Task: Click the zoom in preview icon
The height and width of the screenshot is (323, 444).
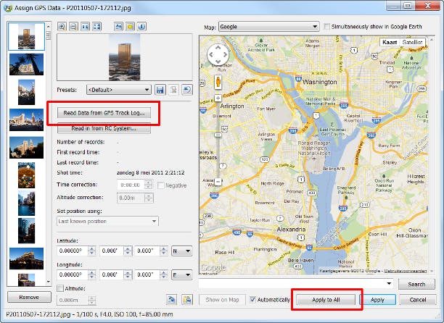Action: (x=62, y=27)
